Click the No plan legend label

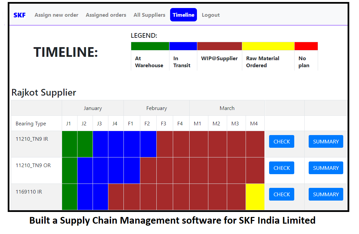pos(304,62)
